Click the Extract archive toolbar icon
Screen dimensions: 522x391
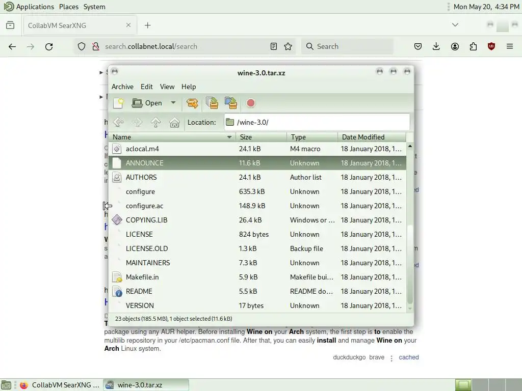pyautogui.click(x=192, y=103)
